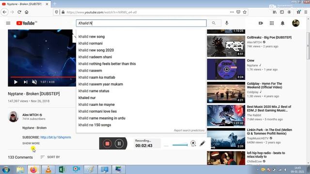The width and height of the screenshot is (310, 174).
Task: Open the page actions three-dots menu
Action: 232,12
